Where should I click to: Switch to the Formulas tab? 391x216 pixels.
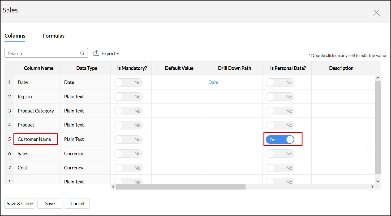click(x=54, y=36)
